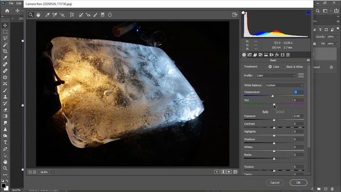This screenshot has width=341, height=192.
Task: Click the Default adjustment link
Action: [x=280, y=111]
